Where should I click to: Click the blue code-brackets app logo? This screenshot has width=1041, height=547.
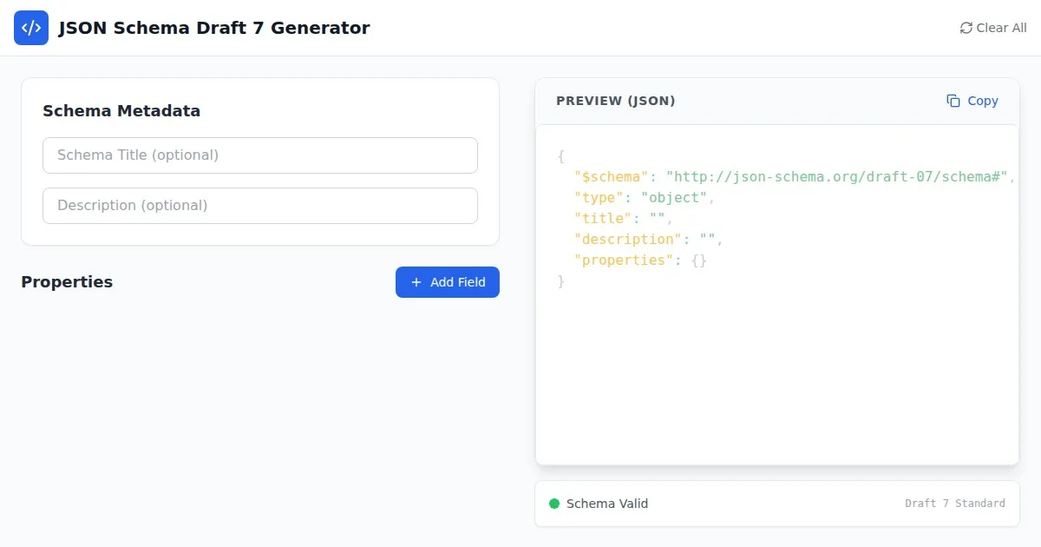31,28
